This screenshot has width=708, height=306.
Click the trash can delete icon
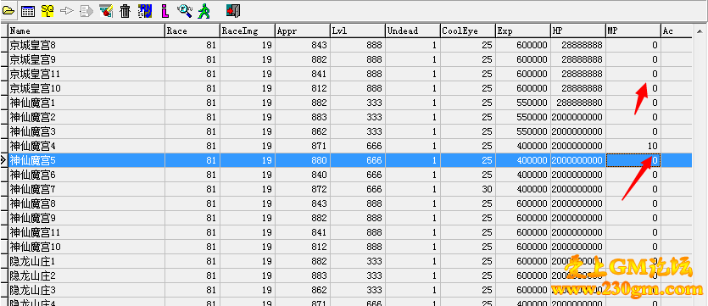(x=125, y=11)
